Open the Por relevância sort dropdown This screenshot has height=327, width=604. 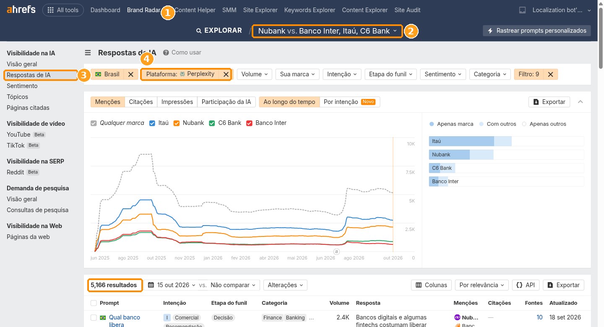pos(482,285)
